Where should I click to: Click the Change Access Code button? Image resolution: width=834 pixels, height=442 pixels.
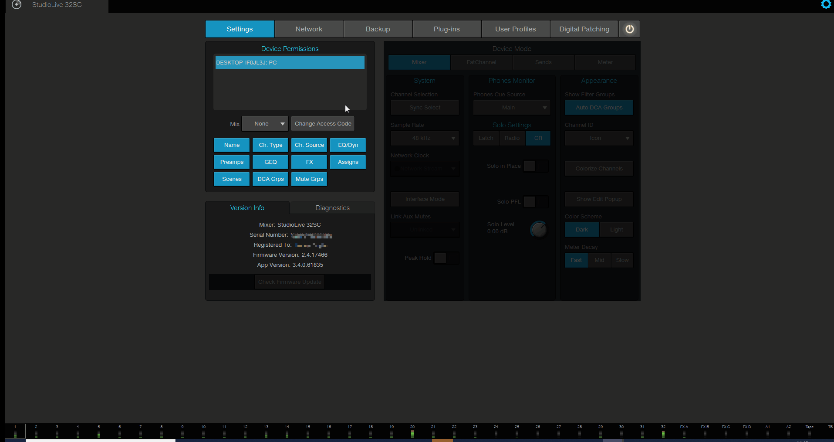pyautogui.click(x=323, y=124)
